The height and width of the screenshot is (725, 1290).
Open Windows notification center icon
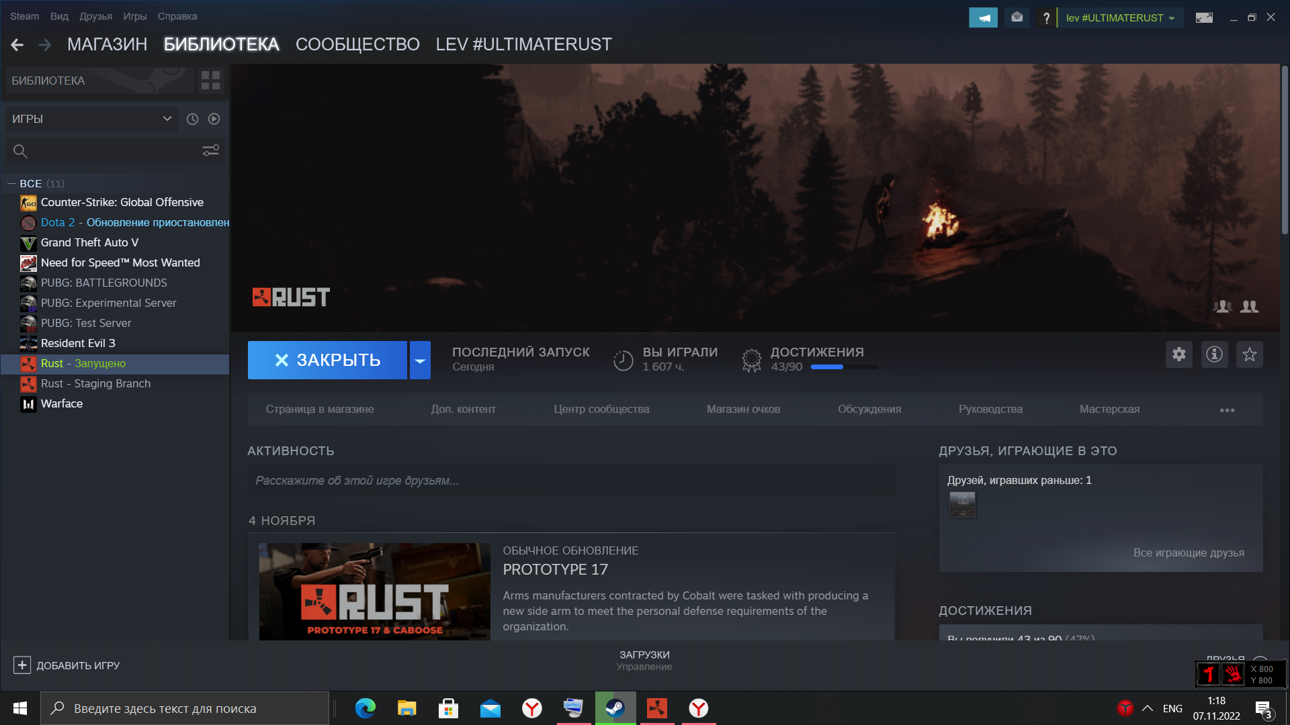[x=1263, y=709]
